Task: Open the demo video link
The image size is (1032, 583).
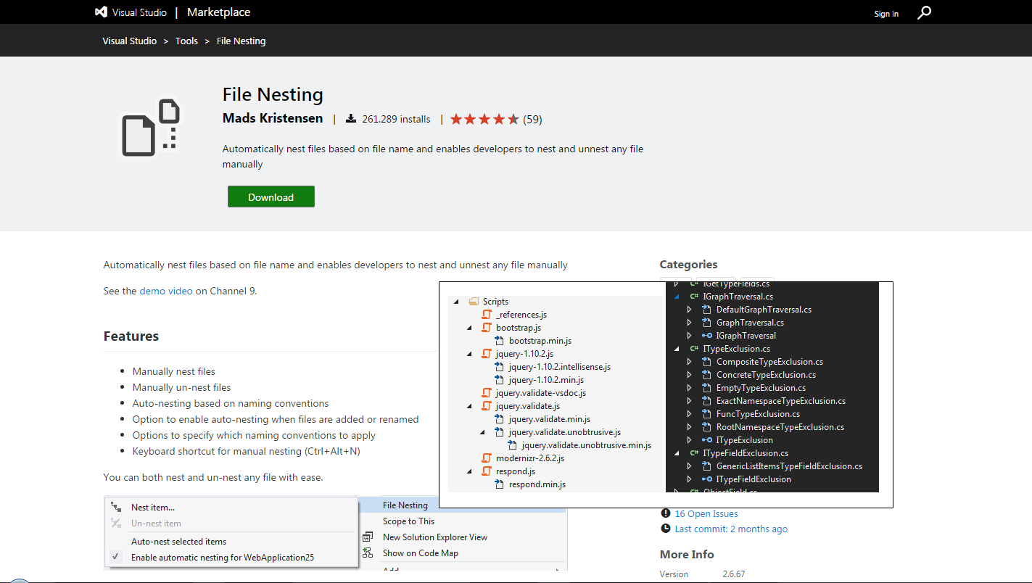Action: pos(166,291)
